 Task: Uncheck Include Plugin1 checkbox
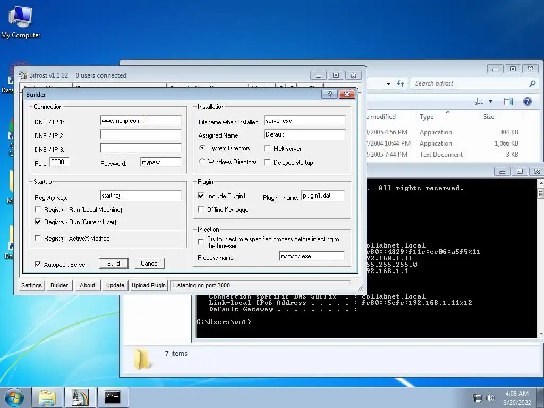click(201, 195)
